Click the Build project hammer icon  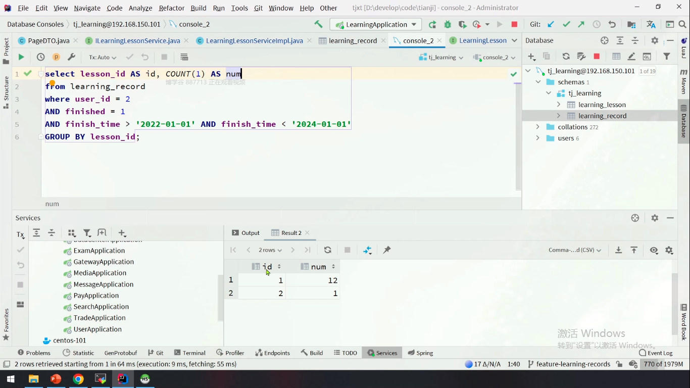pos(318,24)
